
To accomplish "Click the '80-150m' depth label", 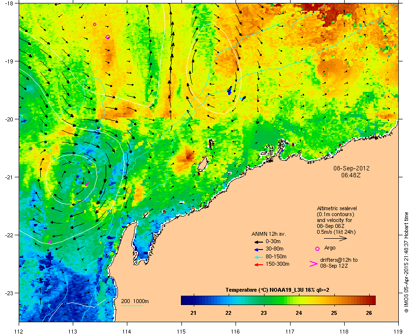I will [276, 256].
